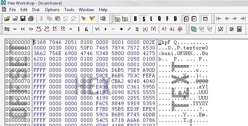
Task: Open the Disk menu
Action: [x=36, y=10]
